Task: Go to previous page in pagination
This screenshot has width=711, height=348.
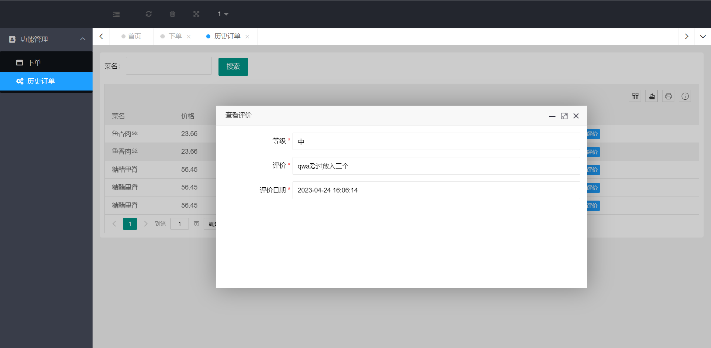Action: (114, 224)
